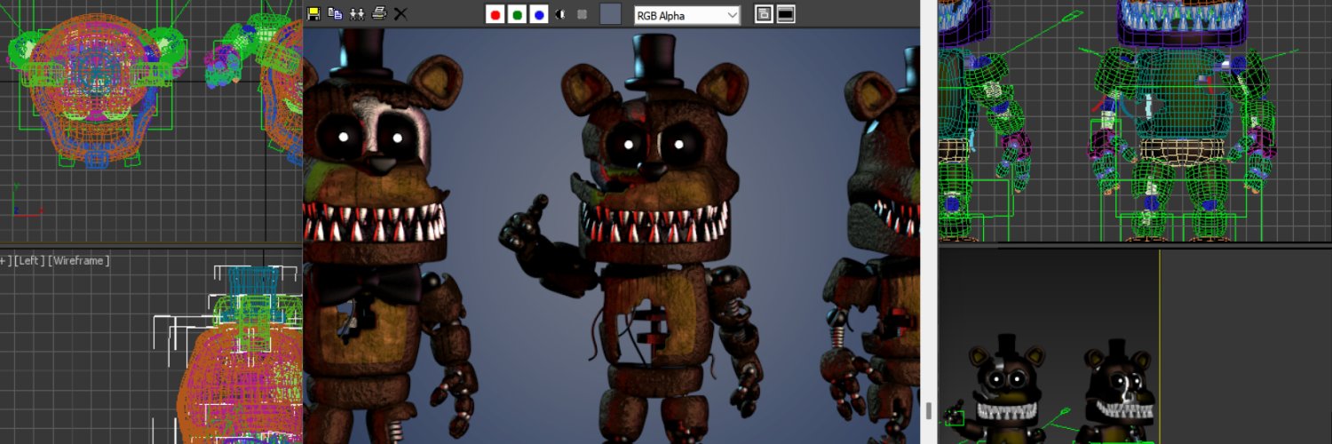
Task: Open the gray-blue color swatch
Action: (x=610, y=14)
